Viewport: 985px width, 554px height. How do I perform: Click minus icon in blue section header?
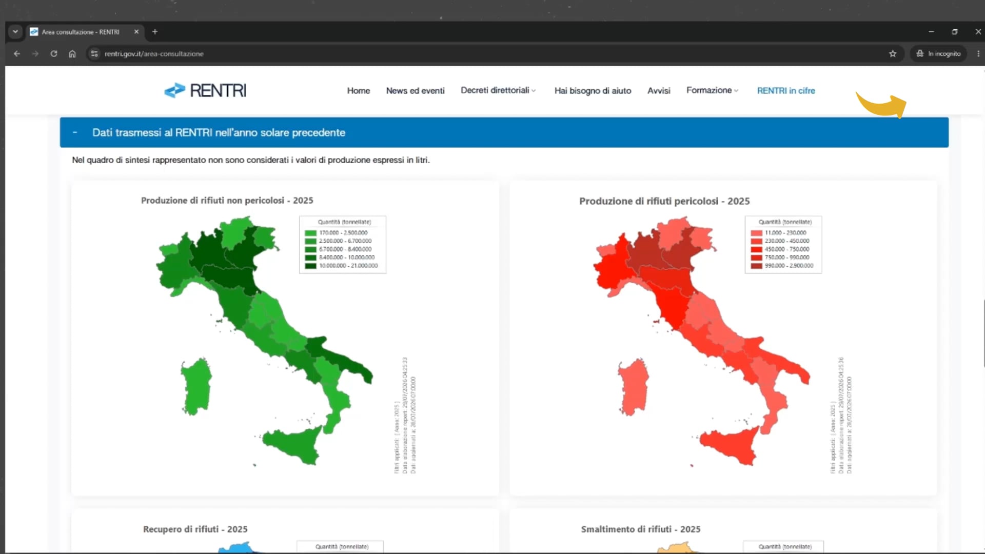tap(75, 132)
